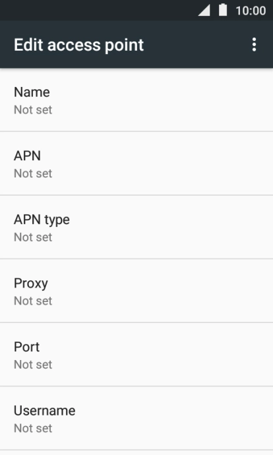Image resolution: width=273 pixels, height=455 pixels.
Task: Click the divider between Proxy and Port
Action: coord(136,322)
